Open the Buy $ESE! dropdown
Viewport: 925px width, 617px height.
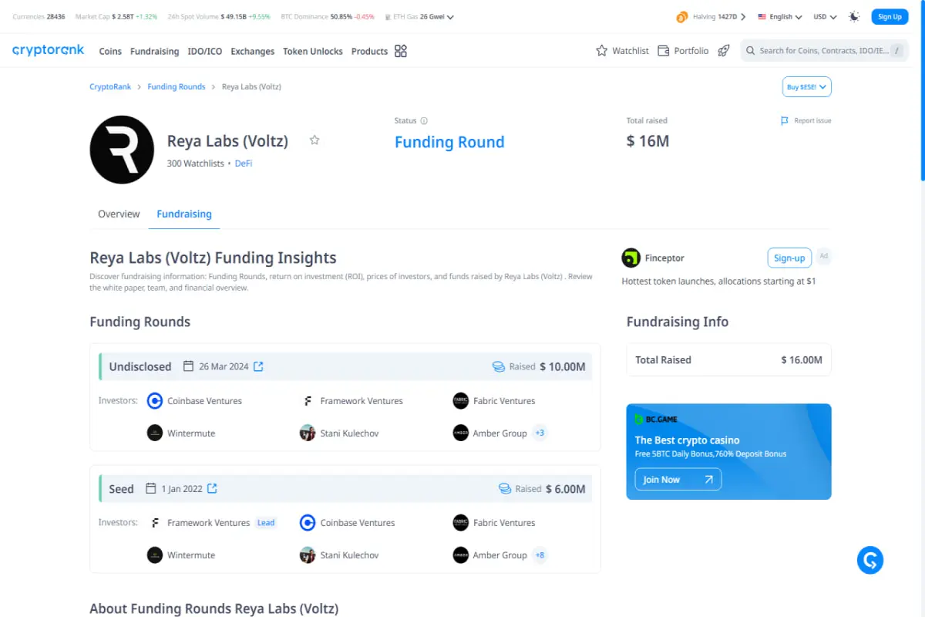(x=807, y=87)
